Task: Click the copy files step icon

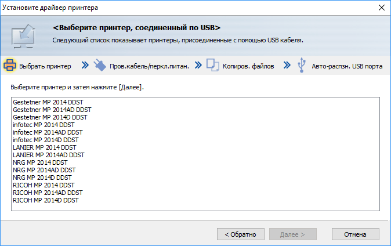Action: pos(212,66)
